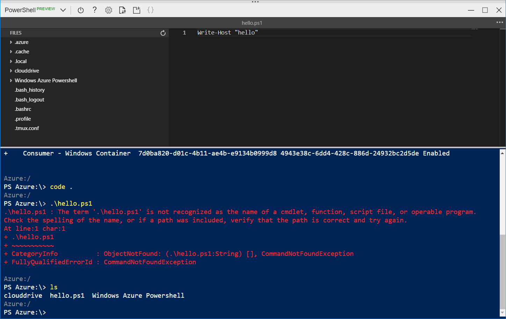Open the .profile file
This screenshot has height=319, width=506.
(x=23, y=119)
